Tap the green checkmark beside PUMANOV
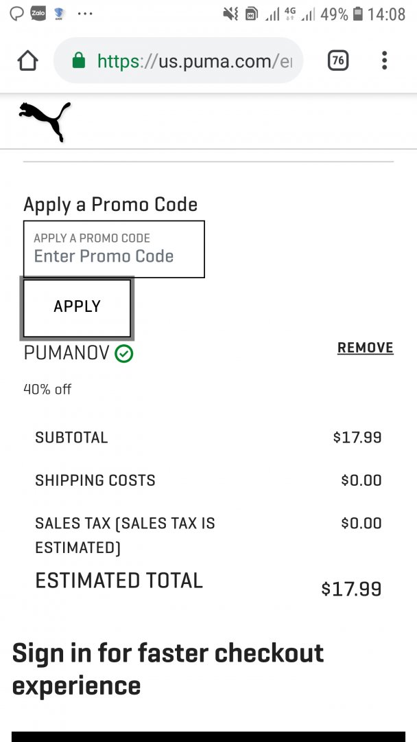The height and width of the screenshot is (742, 417). (124, 354)
